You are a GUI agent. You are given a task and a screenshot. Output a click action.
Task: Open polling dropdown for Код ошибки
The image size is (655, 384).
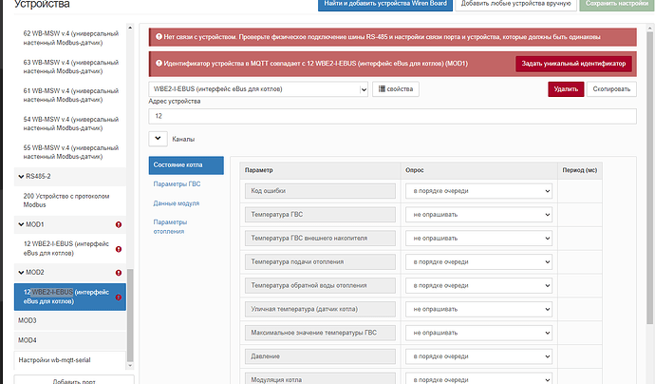(x=478, y=191)
